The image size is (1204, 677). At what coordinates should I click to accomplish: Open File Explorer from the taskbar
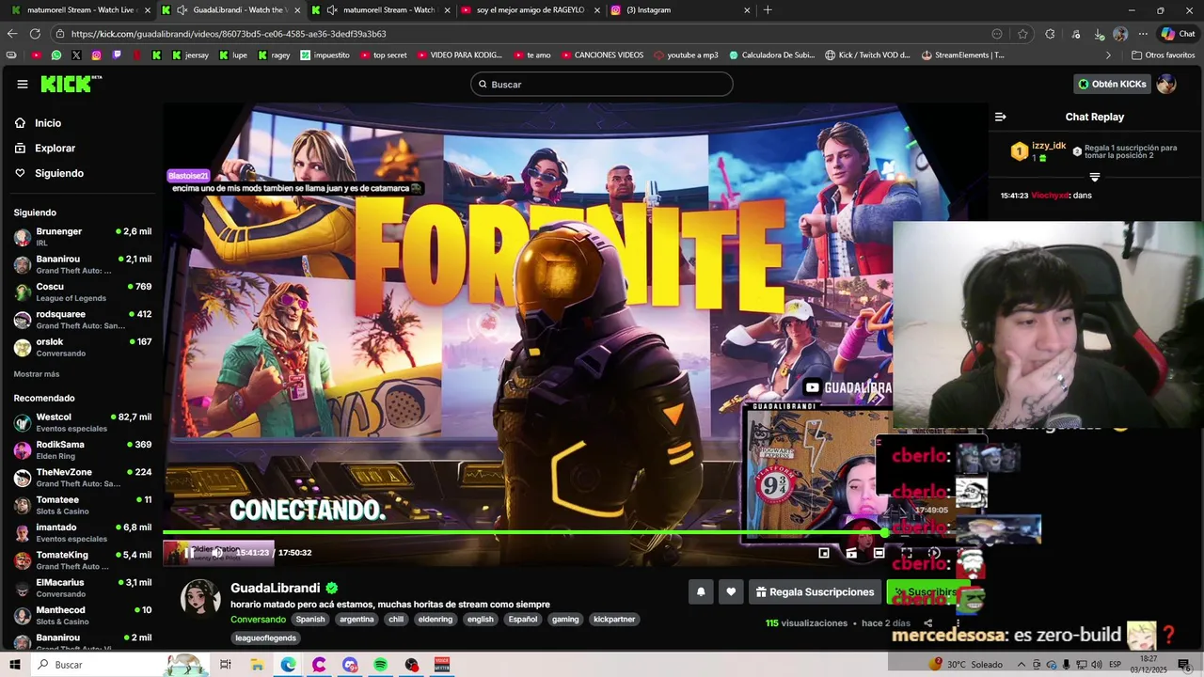click(x=257, y=665)
